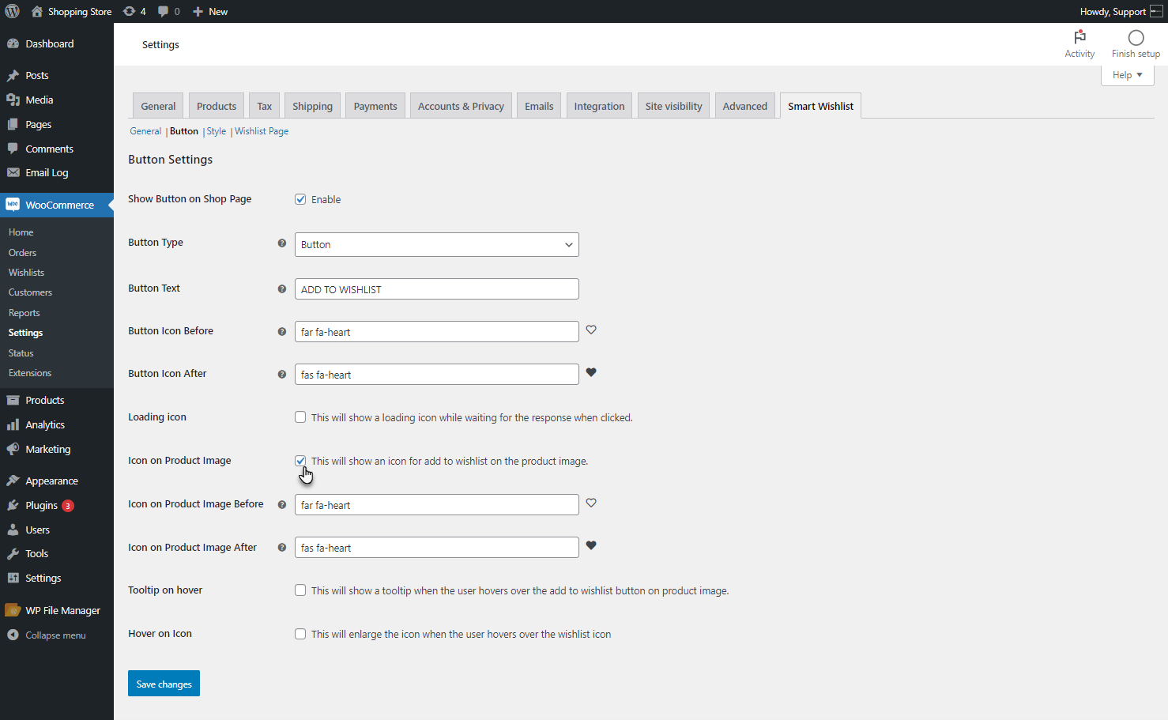
Task: Click the WordPress logo icon
Action: click(x=12, y=11)
